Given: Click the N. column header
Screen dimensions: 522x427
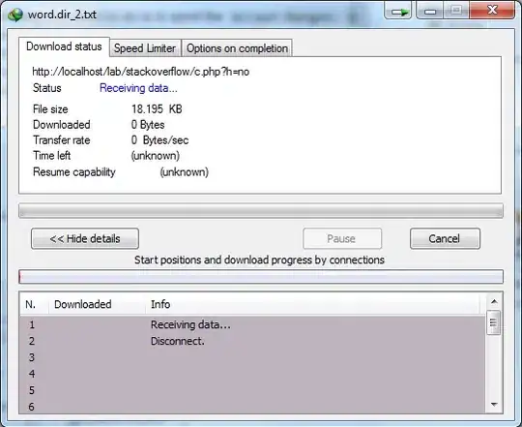Looking at the screenshot, I should point(34,304).
